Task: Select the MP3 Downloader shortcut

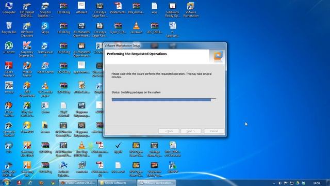Action: (27, 89)
